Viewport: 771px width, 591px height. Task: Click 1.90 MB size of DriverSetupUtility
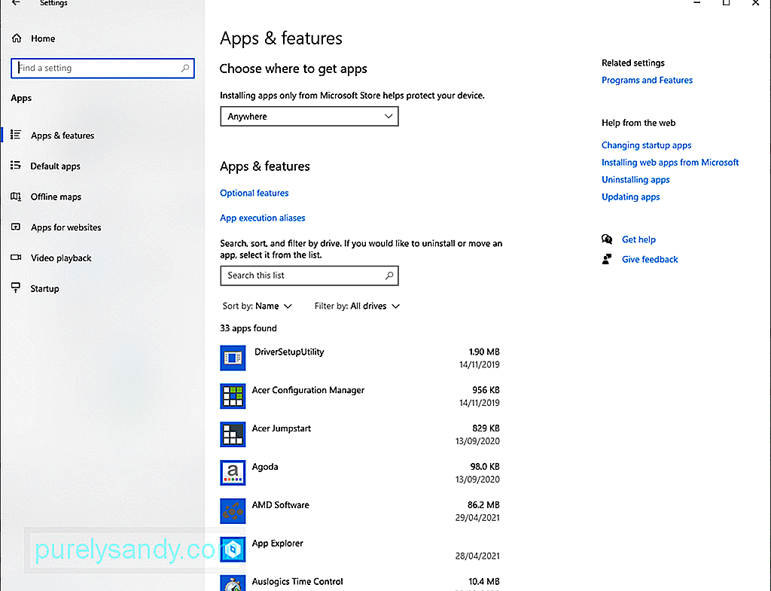click(x=484, y=352)
